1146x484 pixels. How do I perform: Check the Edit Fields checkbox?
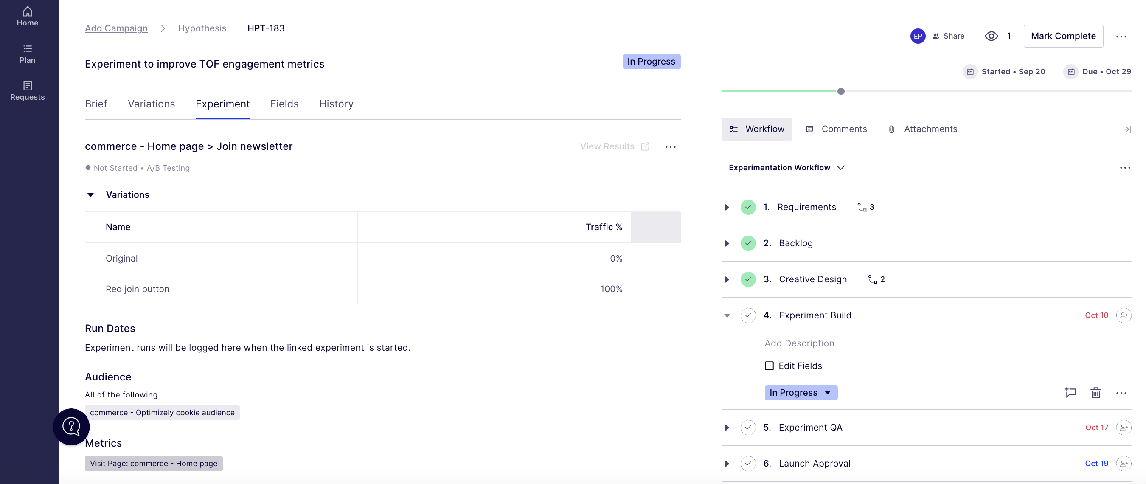point(770,366)
